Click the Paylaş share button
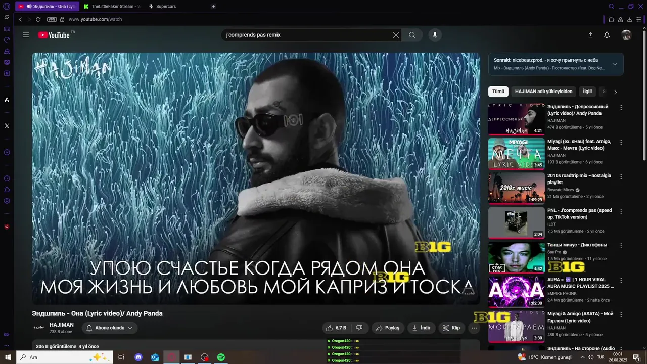Viewport: 647px width, 364px height. point(388,328)
